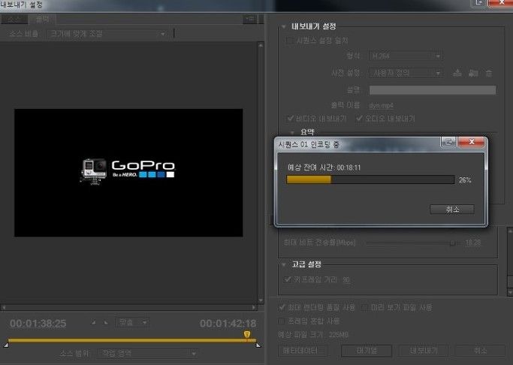Viewport: 513px width, 365px height.
Task: Click the yellow timeline range bar
Action: tap(132, 340)
